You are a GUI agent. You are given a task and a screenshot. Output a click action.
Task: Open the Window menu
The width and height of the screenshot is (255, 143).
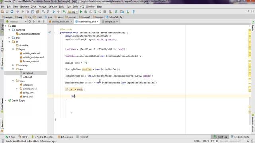(90, 6)
